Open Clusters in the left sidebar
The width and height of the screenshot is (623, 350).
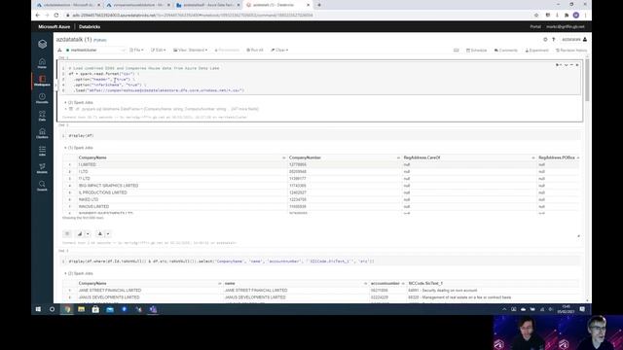click(42, 133)
